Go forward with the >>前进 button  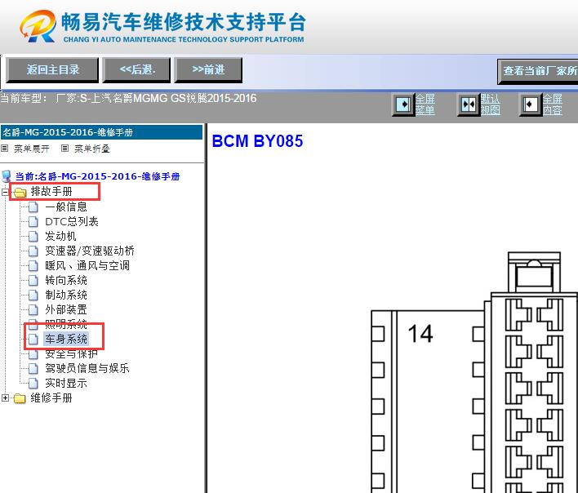point(208,69)
